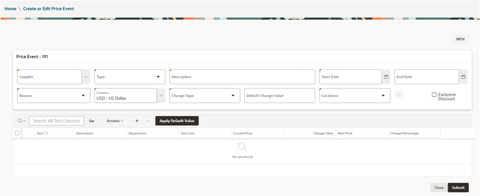Expand the Currency list chevron

coord(161,96)
